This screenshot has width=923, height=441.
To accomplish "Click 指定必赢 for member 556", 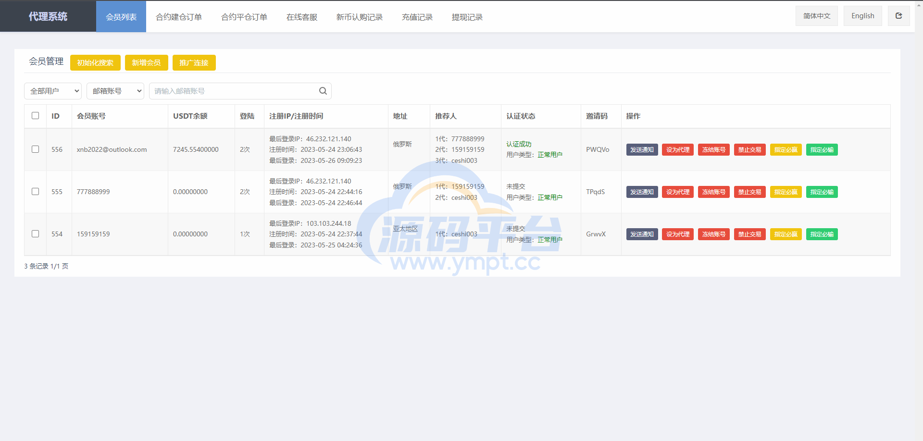I will (786, 149).
